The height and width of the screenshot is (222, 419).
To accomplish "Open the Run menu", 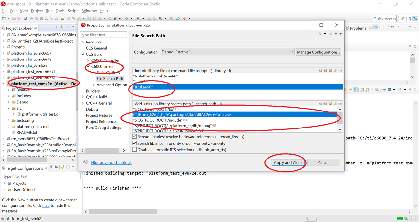I will click(49, 11).
